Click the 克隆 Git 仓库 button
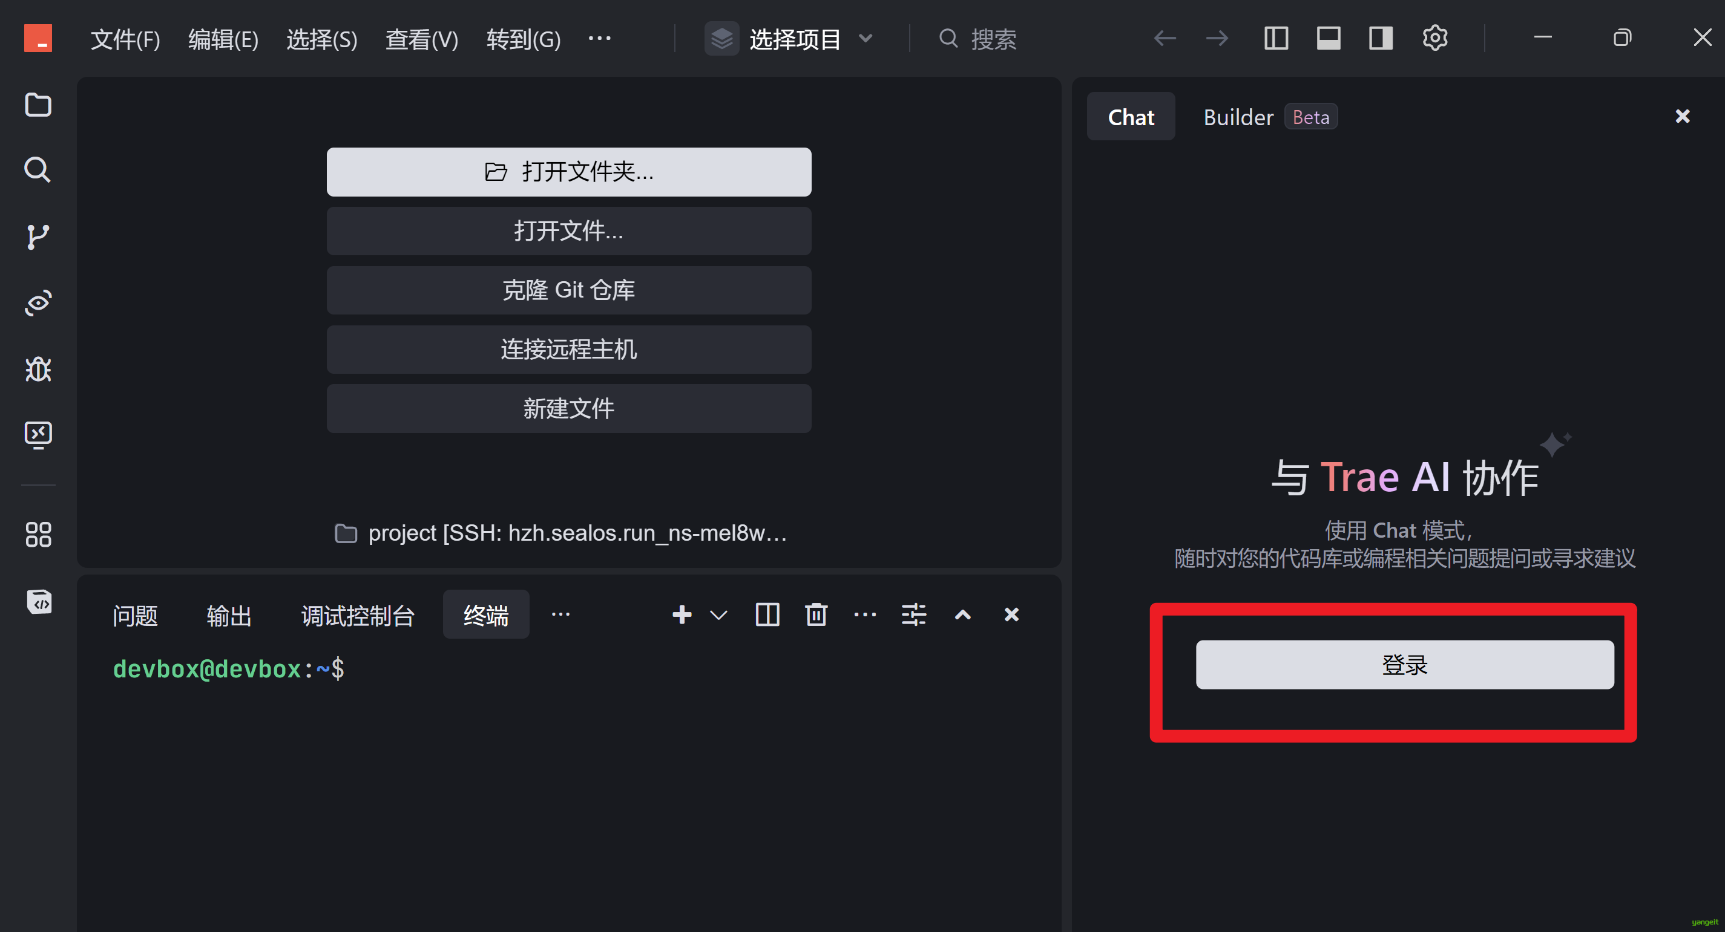The height and width of the screenshot is (932, 1725). (568, 290)
